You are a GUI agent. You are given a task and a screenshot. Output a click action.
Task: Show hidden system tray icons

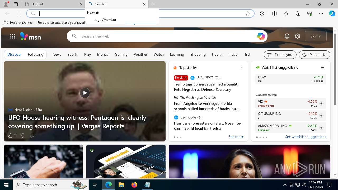coord(285,185)
